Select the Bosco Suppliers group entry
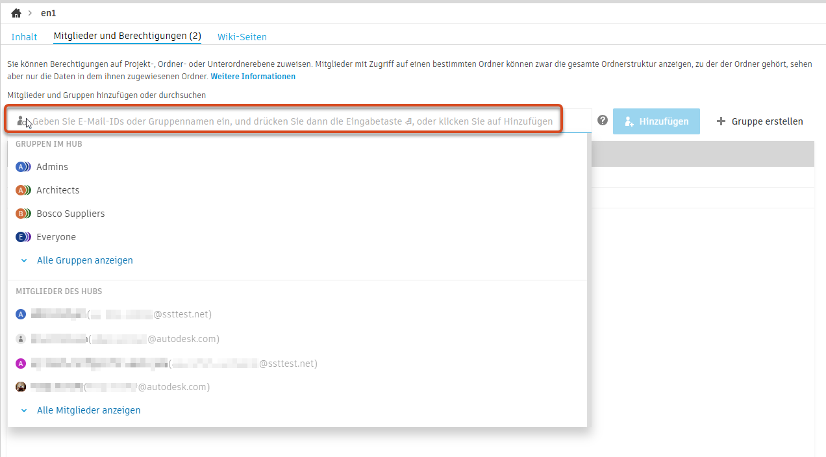Image resolution: width=826 pixels, height=457 pixels. [297, 214]
